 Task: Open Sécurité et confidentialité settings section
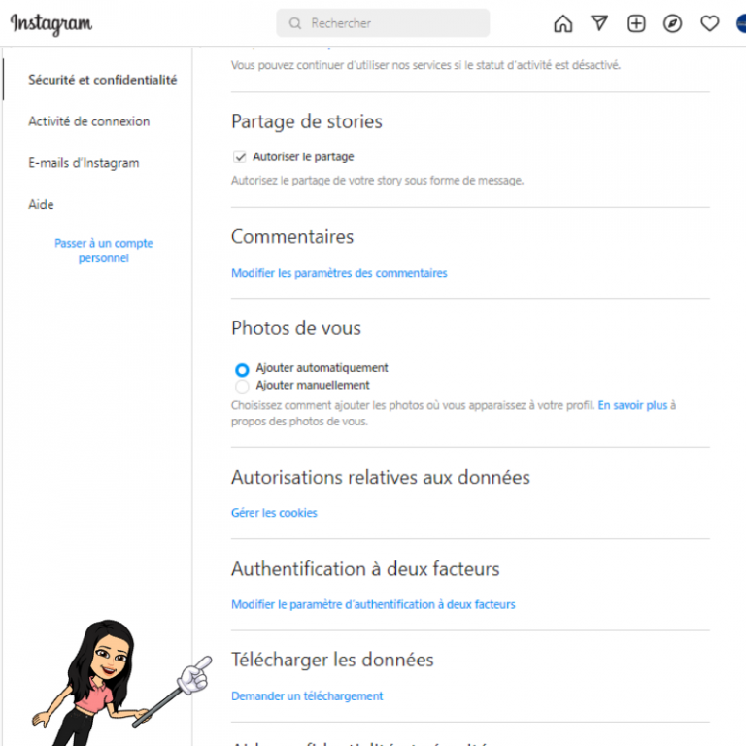[x=102, y=80]
